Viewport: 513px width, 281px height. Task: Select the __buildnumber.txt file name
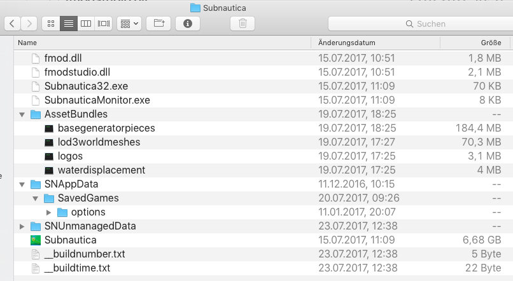(x=85, y=254)
